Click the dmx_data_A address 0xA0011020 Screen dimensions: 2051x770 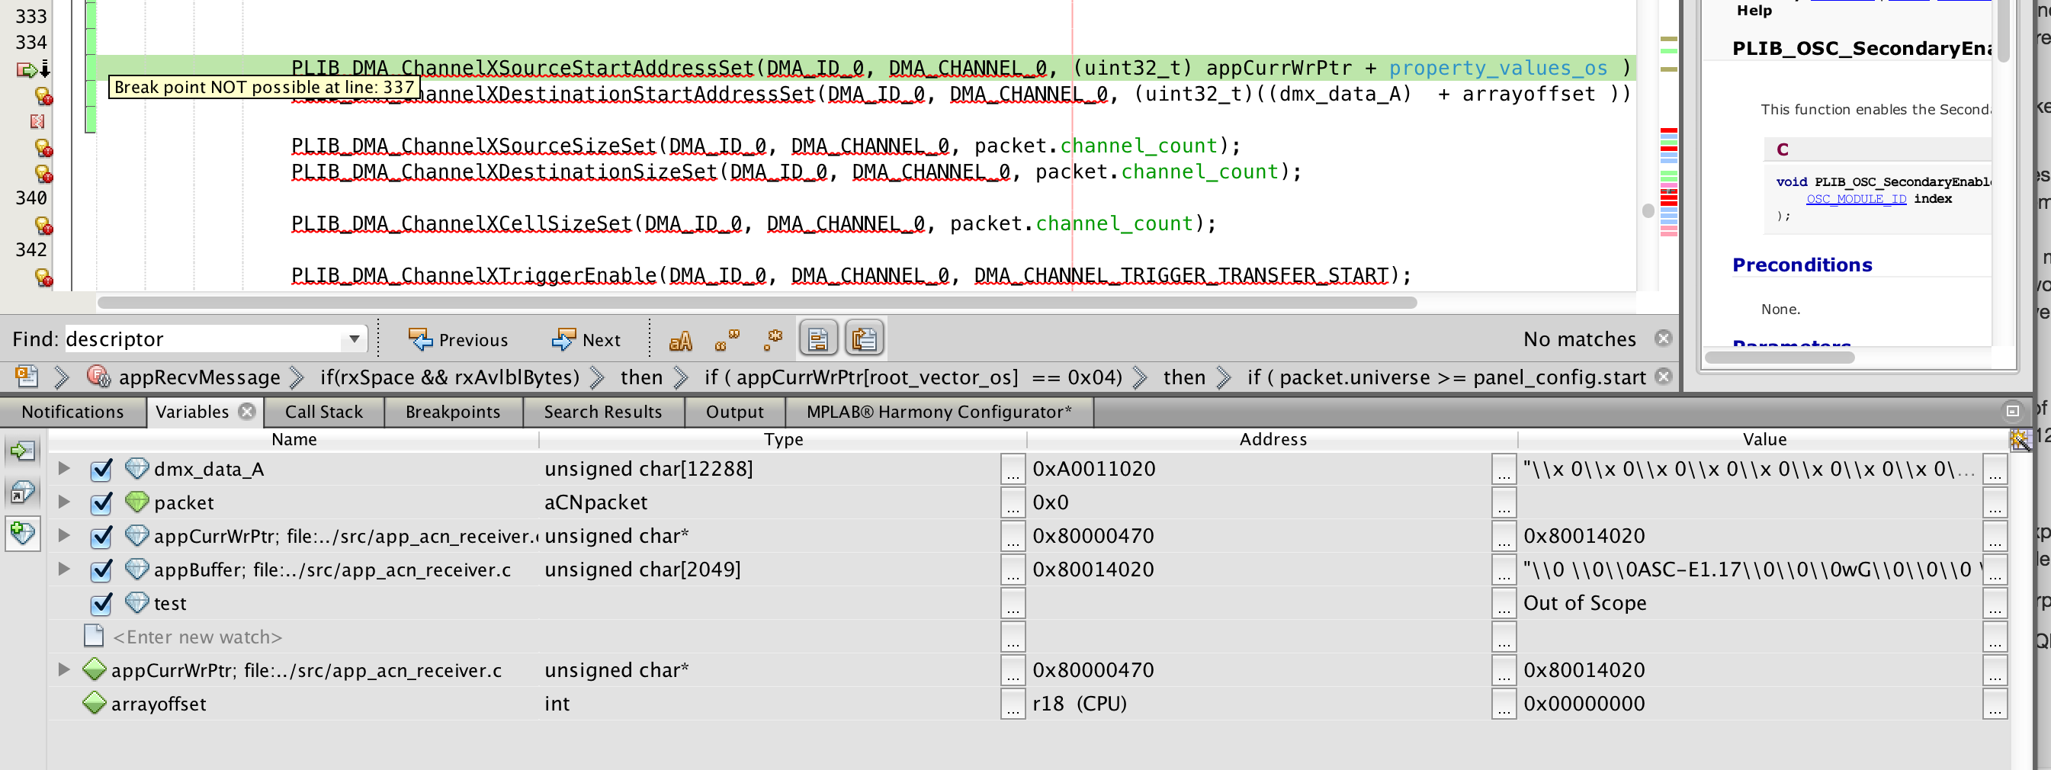pos(1093,469)
